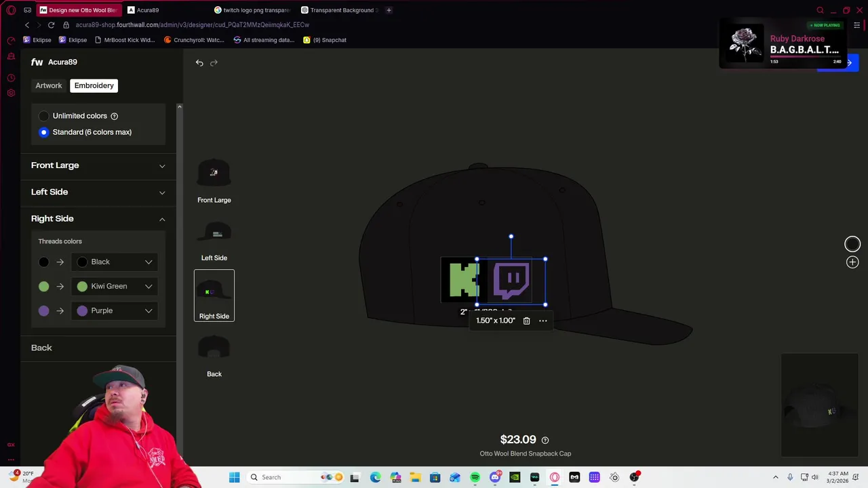Zoom in with the plus icon

coord(852,262)
